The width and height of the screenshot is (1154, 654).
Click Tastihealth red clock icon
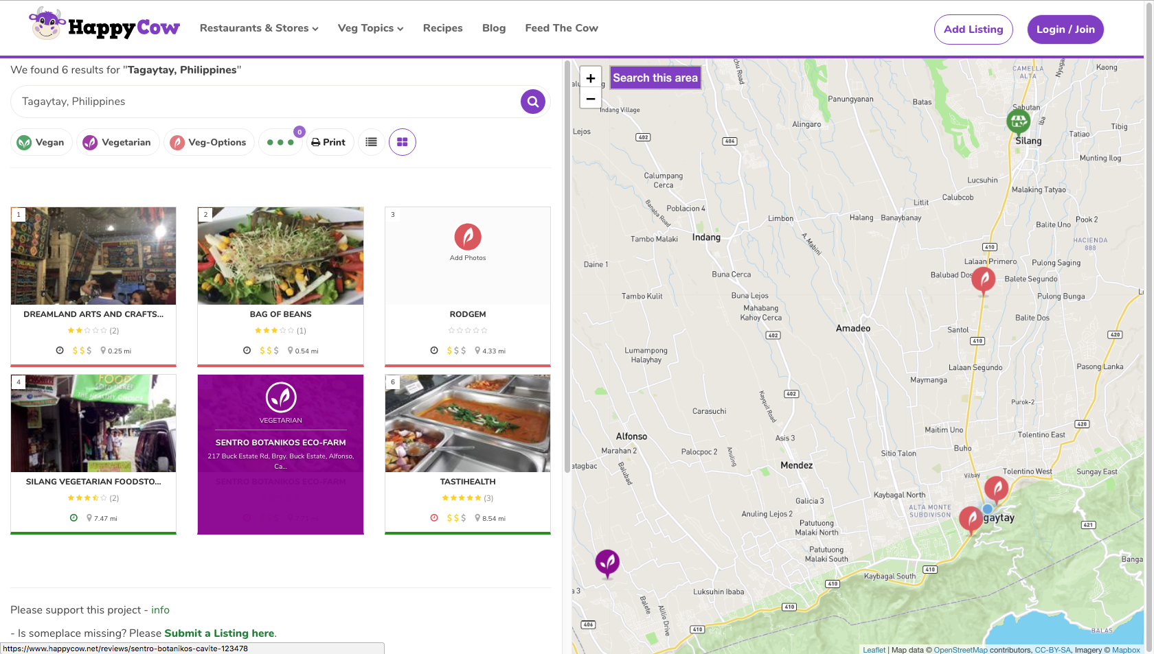(434, 518)
